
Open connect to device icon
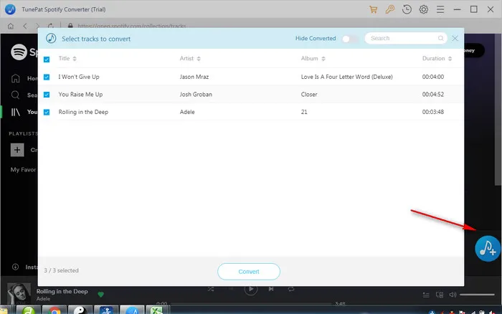click(x=440, y=295)
